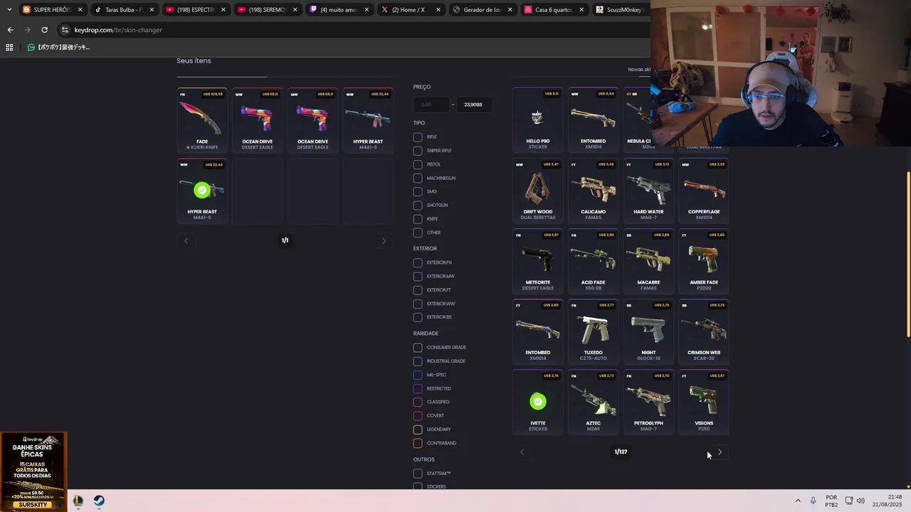The image size is (911, 512).
Task: Go back with the browser back arrow
Action: [10, 30]
